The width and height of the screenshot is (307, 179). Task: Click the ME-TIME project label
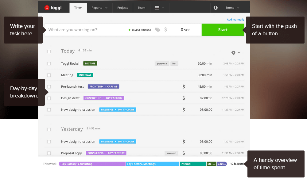pyautogui.click(x=90, y=63)
